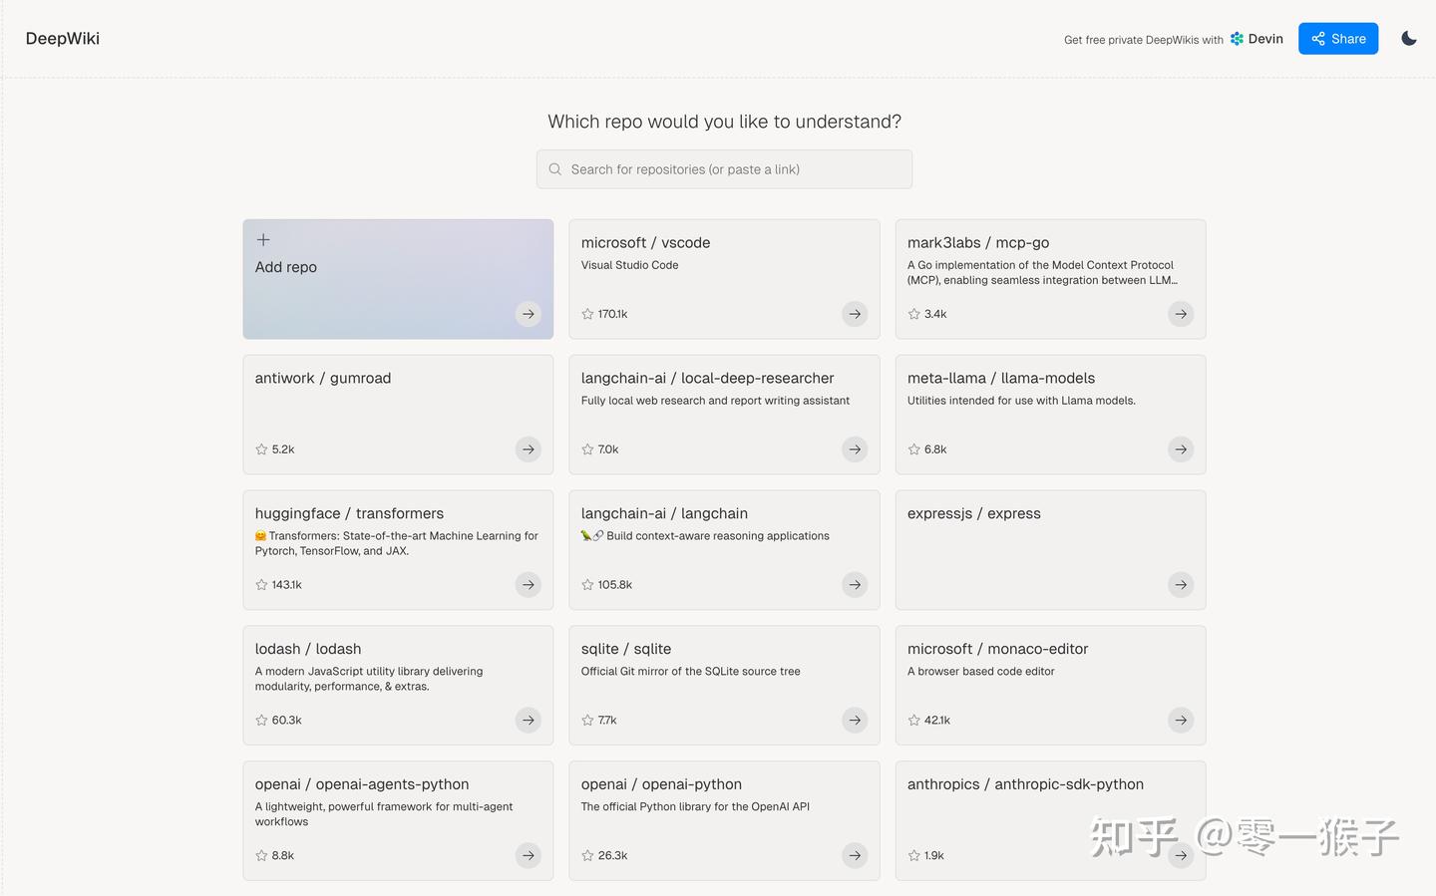The width and height of the screenshot is (1436, 896).
Task: Open arrow on the Add repo card
Action: (x=529, y=314)
